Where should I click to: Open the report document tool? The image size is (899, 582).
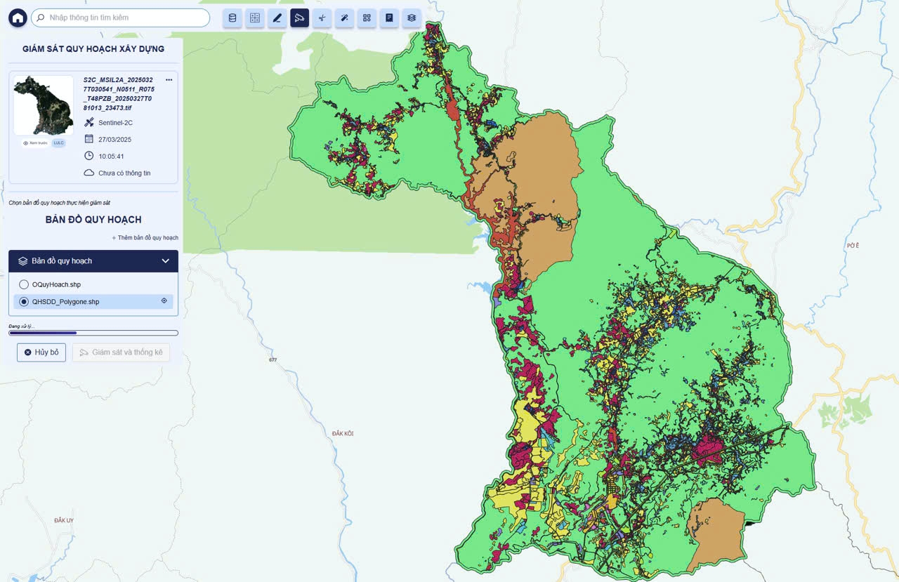tap(389, 18)
